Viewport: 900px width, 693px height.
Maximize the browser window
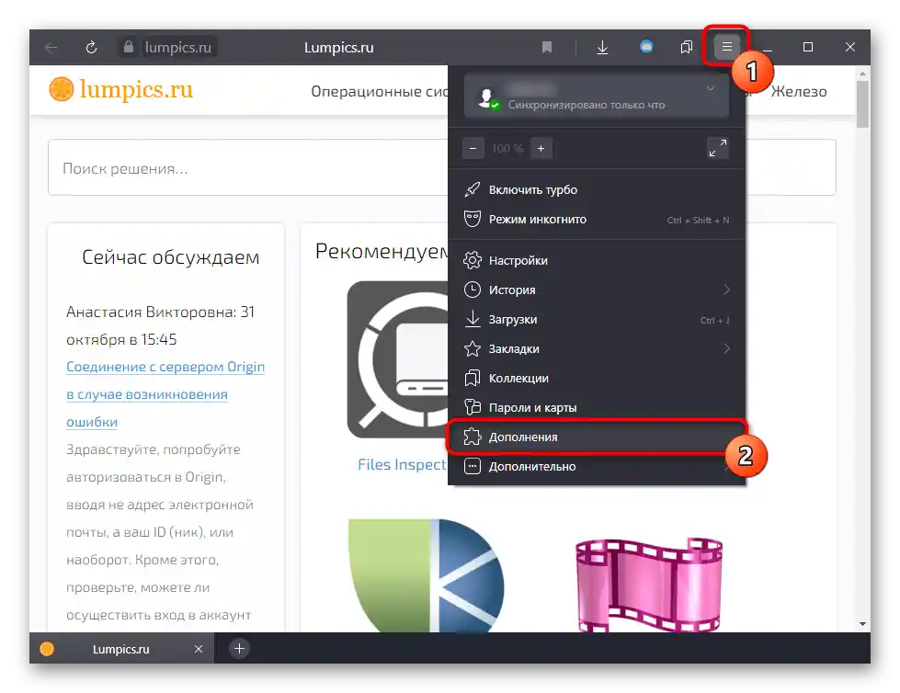point(807,47)
